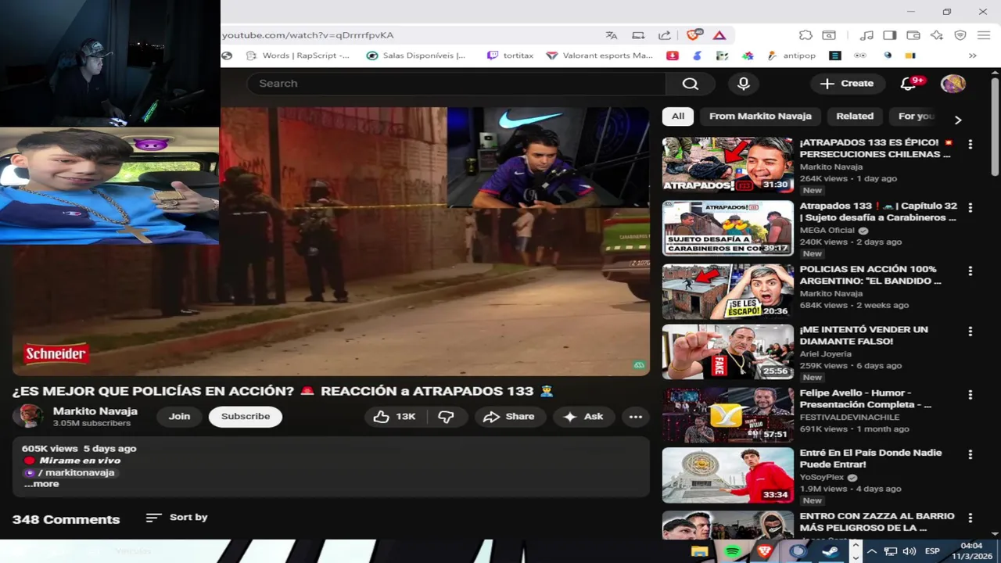
Task: Click the YouTube search input field
Action: click(x=456, y=84)
